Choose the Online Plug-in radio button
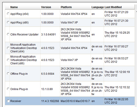 point(8,89)
